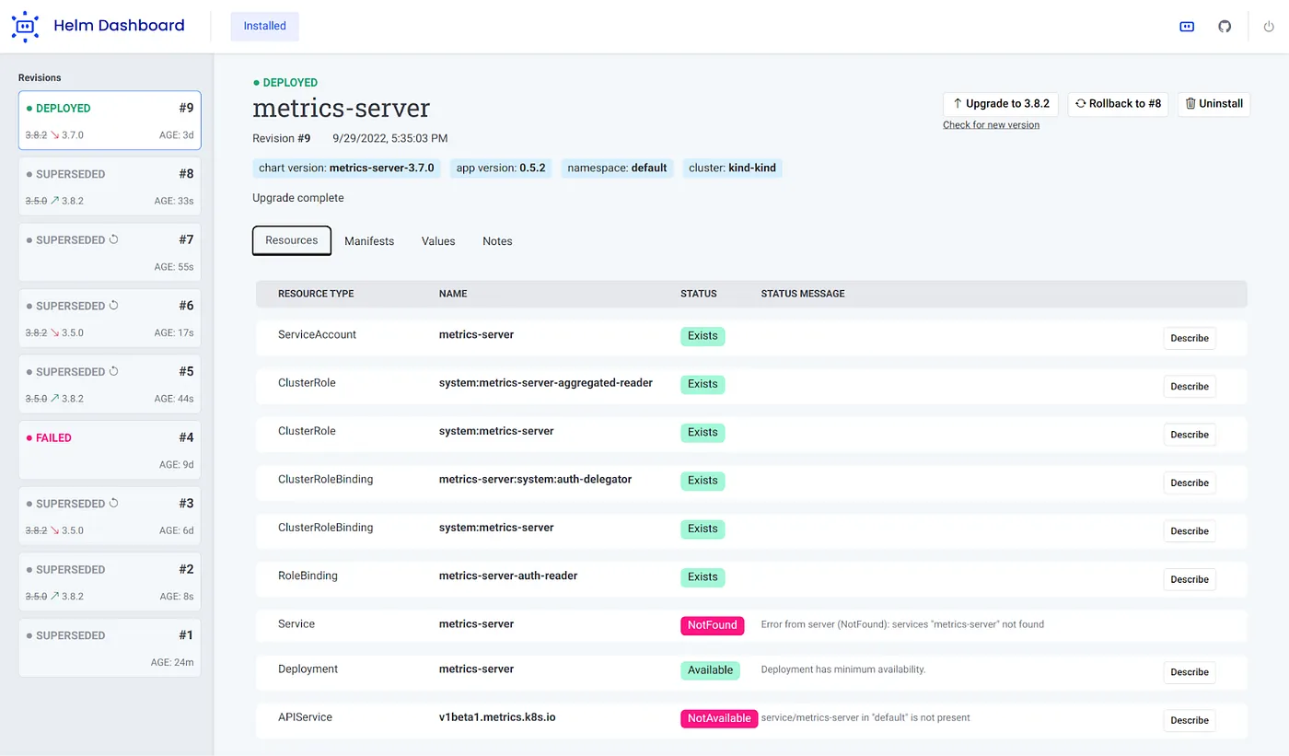Click Check for new version link
1289x756 pixels.
pyautogui.click(x=991, y=125)
